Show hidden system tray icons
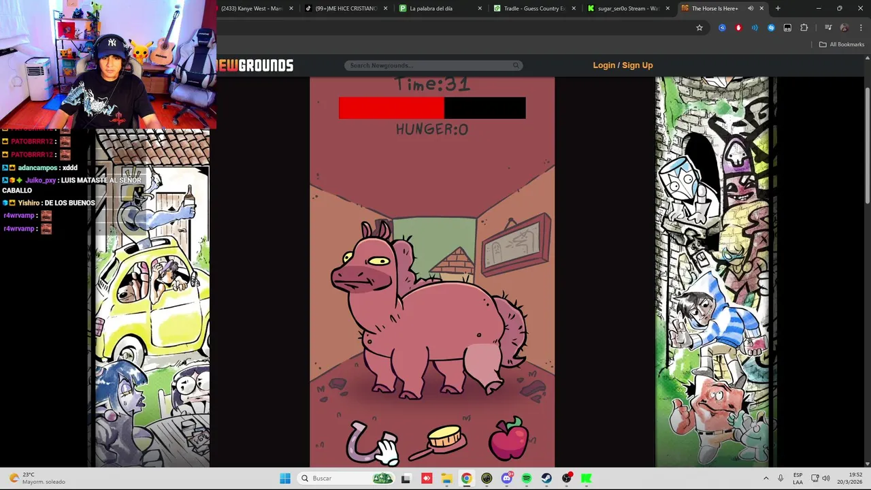Screen dimensions: 871x490 [x=766, y=478]
